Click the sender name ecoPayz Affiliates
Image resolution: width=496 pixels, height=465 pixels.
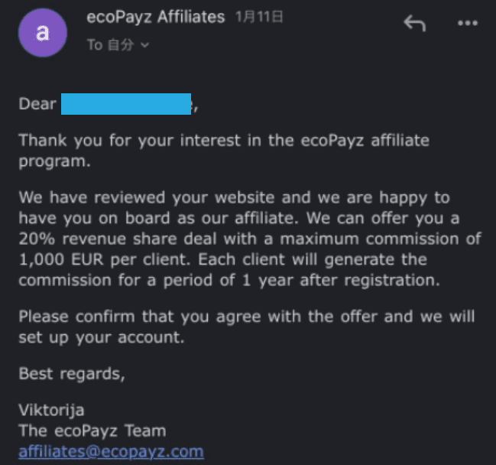click(156, 17)
